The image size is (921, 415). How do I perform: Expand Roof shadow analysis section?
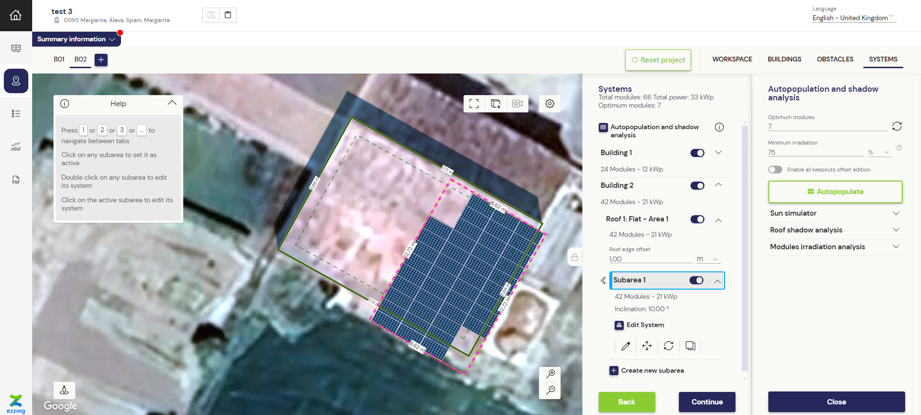835,230
